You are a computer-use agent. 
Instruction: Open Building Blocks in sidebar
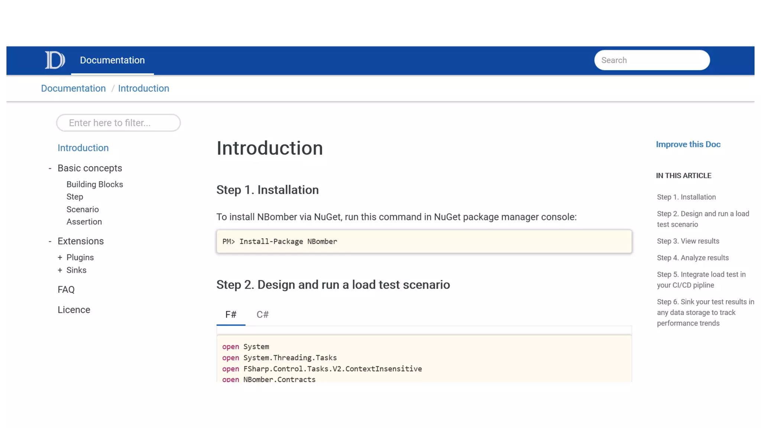pyautogui.click(x=94, y=184)
